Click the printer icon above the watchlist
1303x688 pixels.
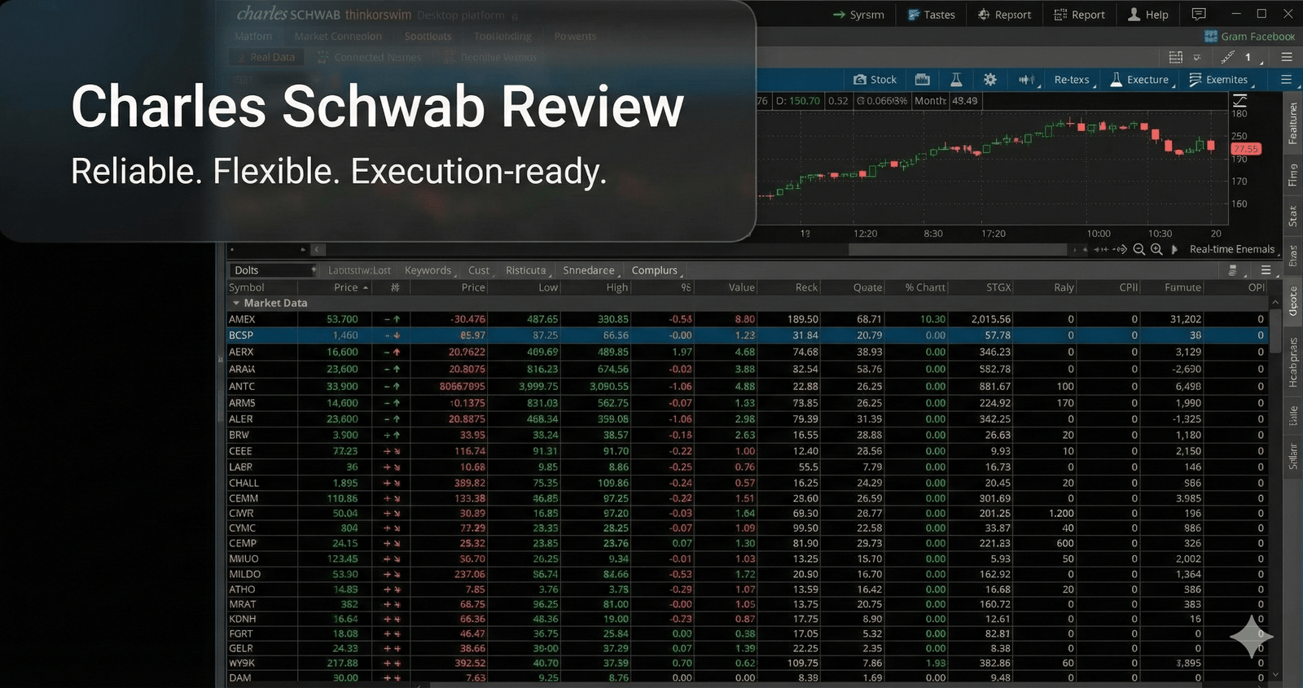click(x=1232, y=270)
